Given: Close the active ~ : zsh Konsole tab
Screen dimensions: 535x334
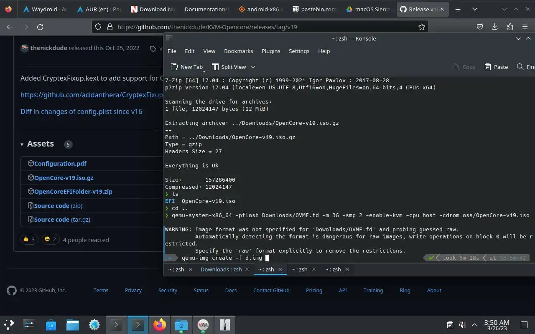Looking at the screenshot, I should click(x=280, y=269).
